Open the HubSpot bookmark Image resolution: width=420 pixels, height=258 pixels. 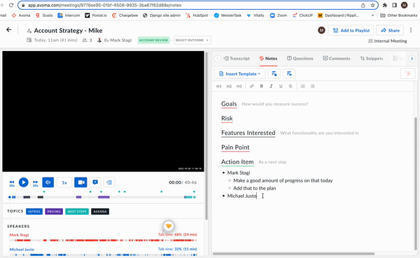[197, 15]
